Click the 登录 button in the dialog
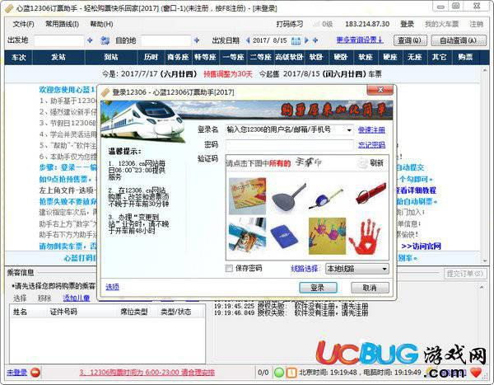 click(x=318, y=288)
